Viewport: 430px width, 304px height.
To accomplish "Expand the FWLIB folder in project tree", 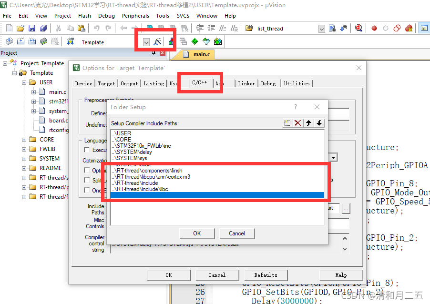I will click(24, 150).
